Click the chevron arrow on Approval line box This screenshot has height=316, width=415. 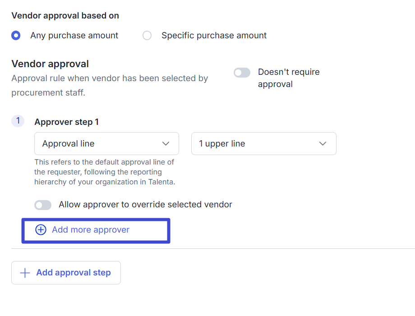click(166, 144)
